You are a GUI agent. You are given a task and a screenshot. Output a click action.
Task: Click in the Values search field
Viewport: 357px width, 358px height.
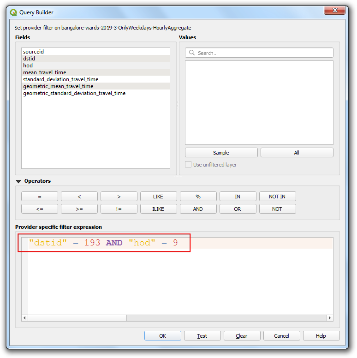(x=263, y=53)
